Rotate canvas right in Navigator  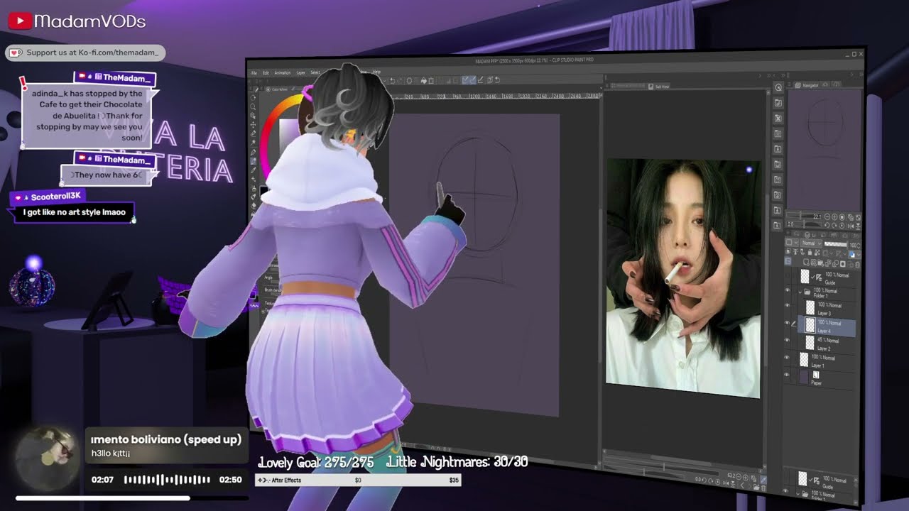(x=835, y=226)
